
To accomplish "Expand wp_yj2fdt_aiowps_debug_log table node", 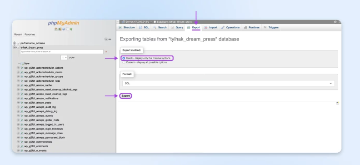I will coord(18,111).
